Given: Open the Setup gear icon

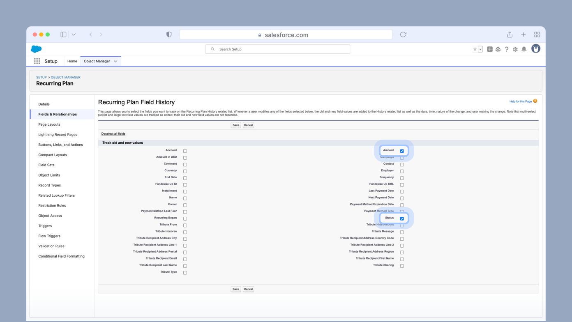Looking at the screenshot, I should (515, 49).
